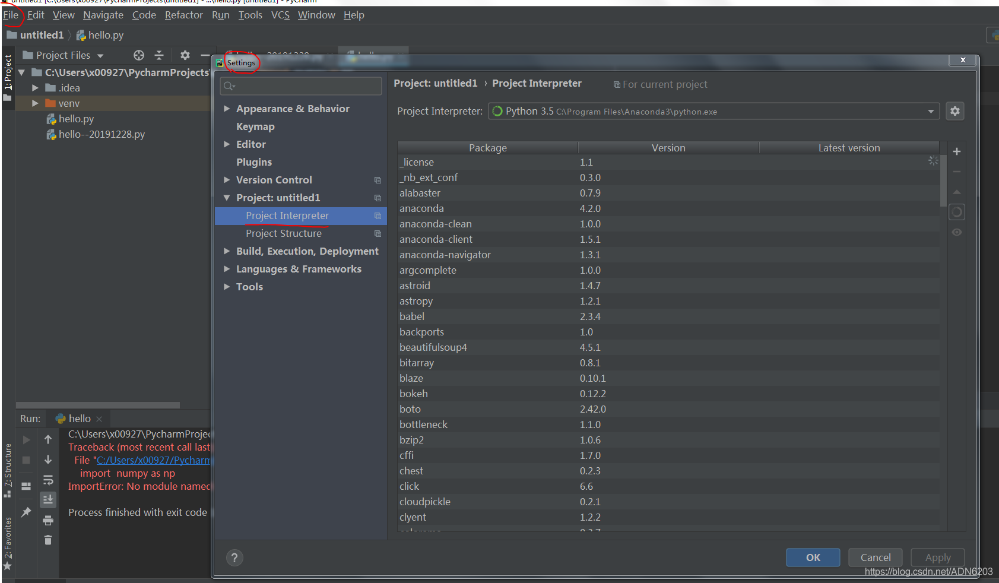Open the Edit menu
999x583 pixels.
pyautogui.click(x=36, y=15)
